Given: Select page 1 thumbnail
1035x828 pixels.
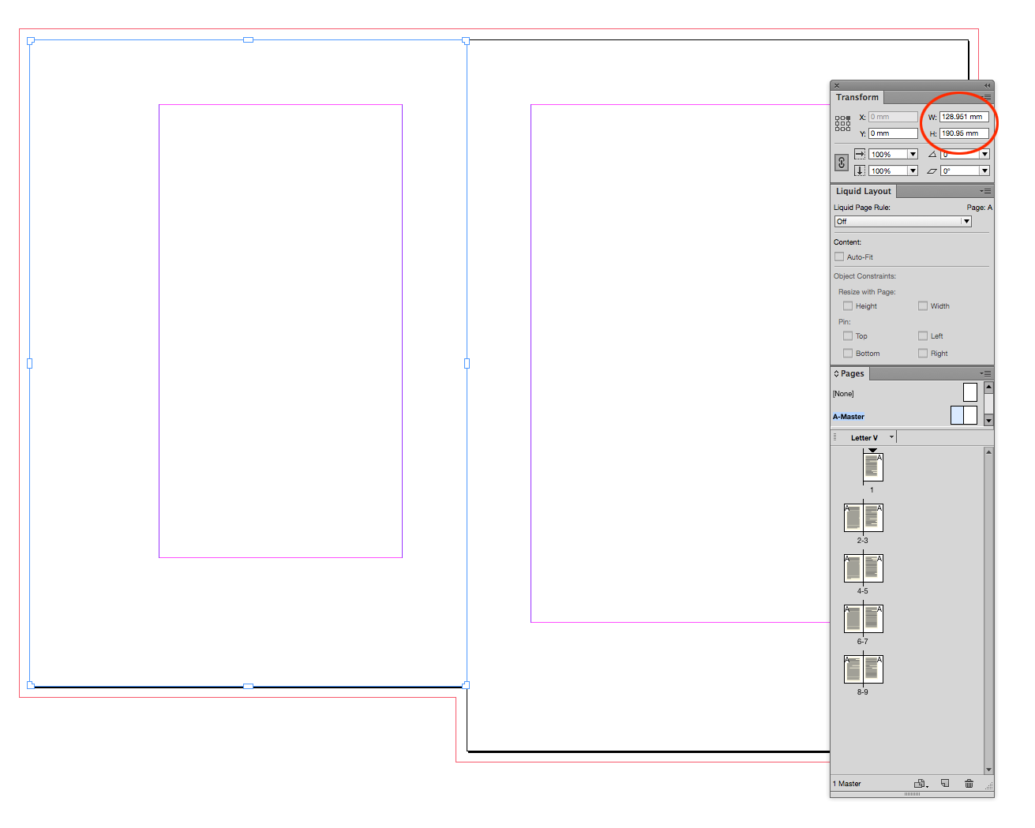Looking at the screenshot, I should pyautogui.click(x=872, y=467).
